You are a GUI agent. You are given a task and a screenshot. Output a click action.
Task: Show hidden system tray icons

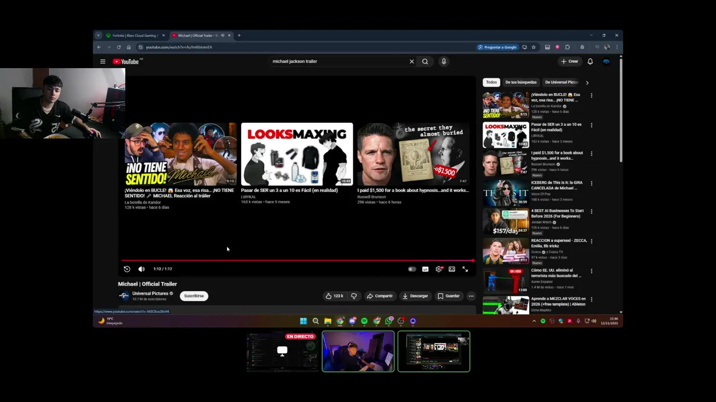coord(534,321)
